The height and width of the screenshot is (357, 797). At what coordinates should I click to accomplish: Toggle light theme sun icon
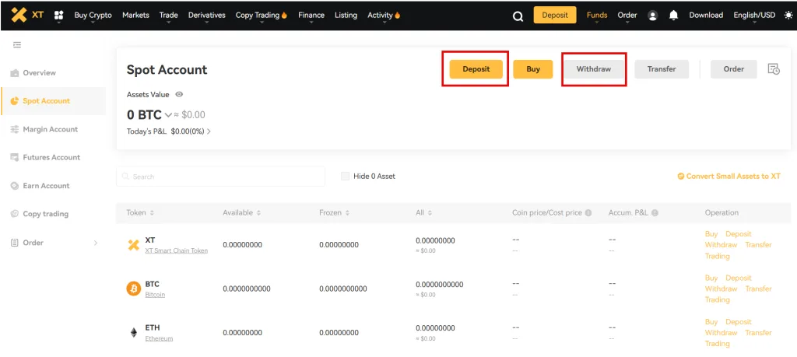pyautogui.click(x=788, y=16)
